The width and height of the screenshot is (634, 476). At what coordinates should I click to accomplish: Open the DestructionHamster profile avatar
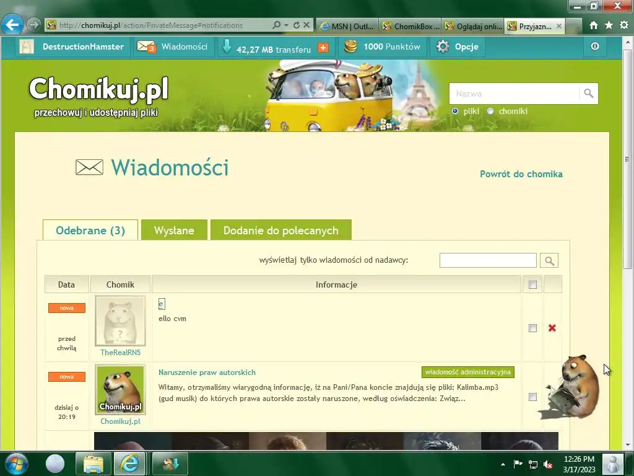tap(27, 47)
